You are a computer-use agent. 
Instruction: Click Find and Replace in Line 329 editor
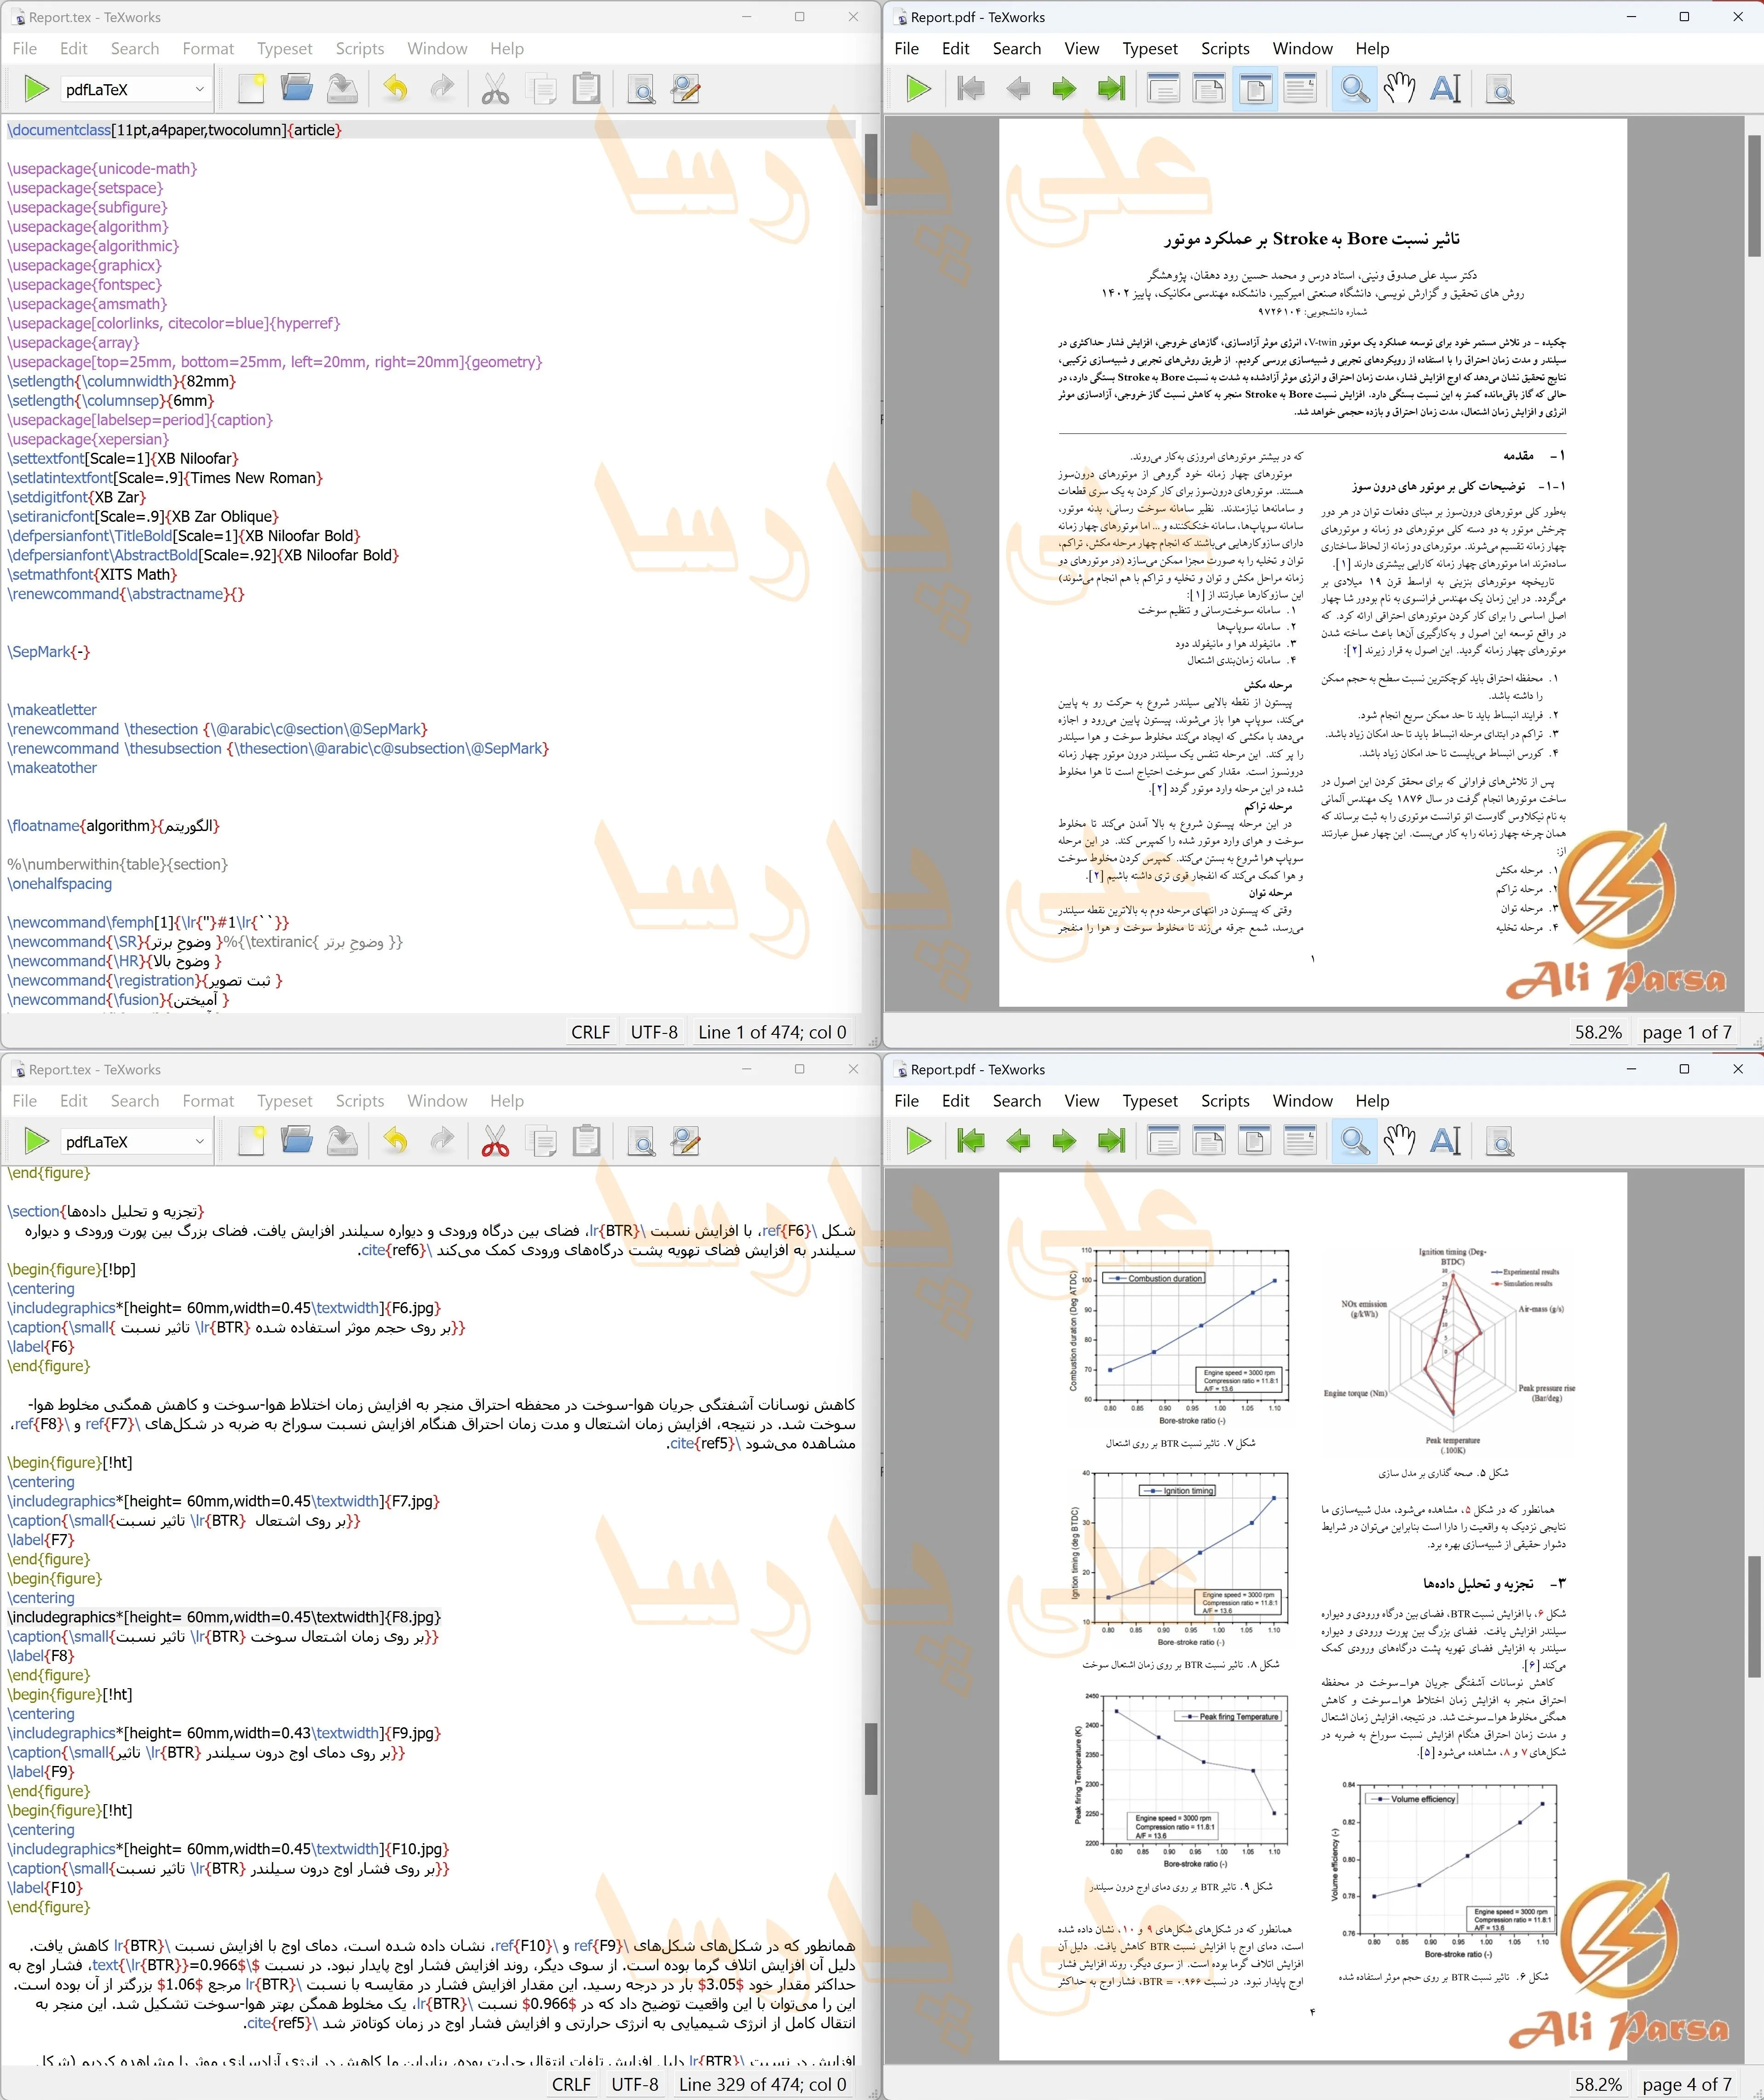(686, 1141)
